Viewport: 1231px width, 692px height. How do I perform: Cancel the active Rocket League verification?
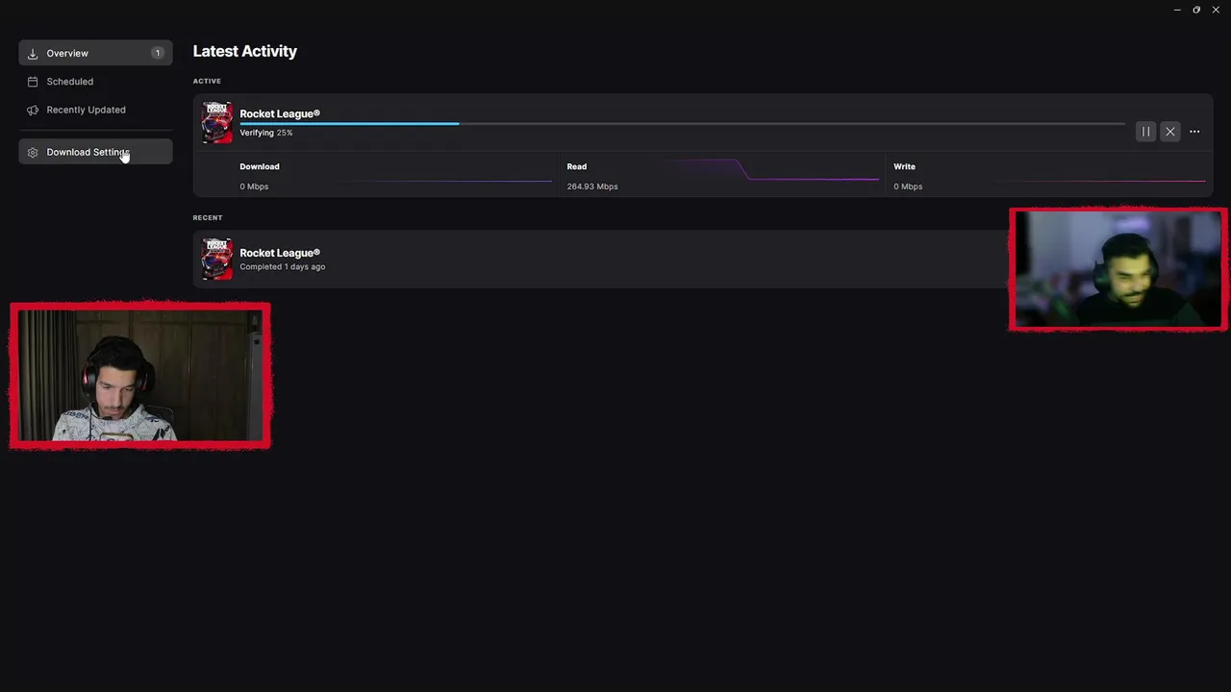pos(1169,132)
